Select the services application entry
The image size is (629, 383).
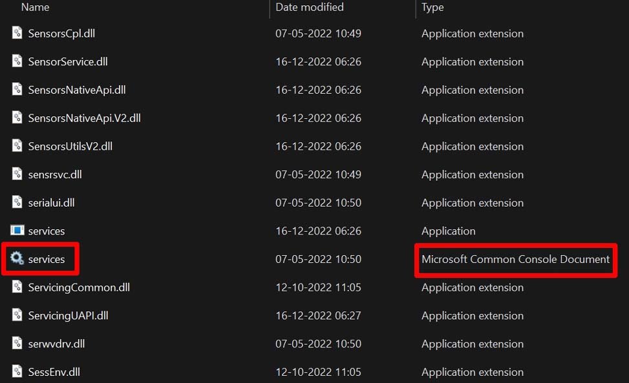[x=46, y=231]
